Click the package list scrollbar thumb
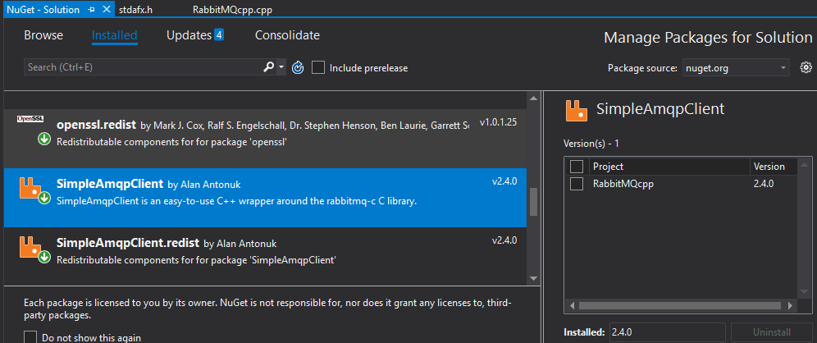The height and width of the screenshot is (343, 817). tap(533, 202)
